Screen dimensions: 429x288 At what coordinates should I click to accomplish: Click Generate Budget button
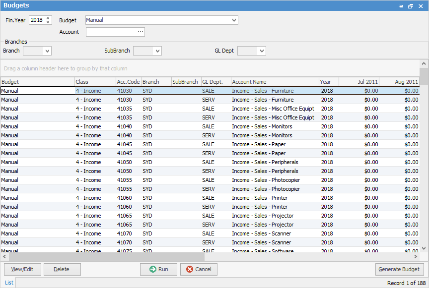tap(399, 269)
